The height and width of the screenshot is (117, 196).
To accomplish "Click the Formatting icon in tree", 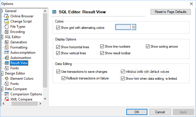I will pyautogui.click(x=7, y=47).
